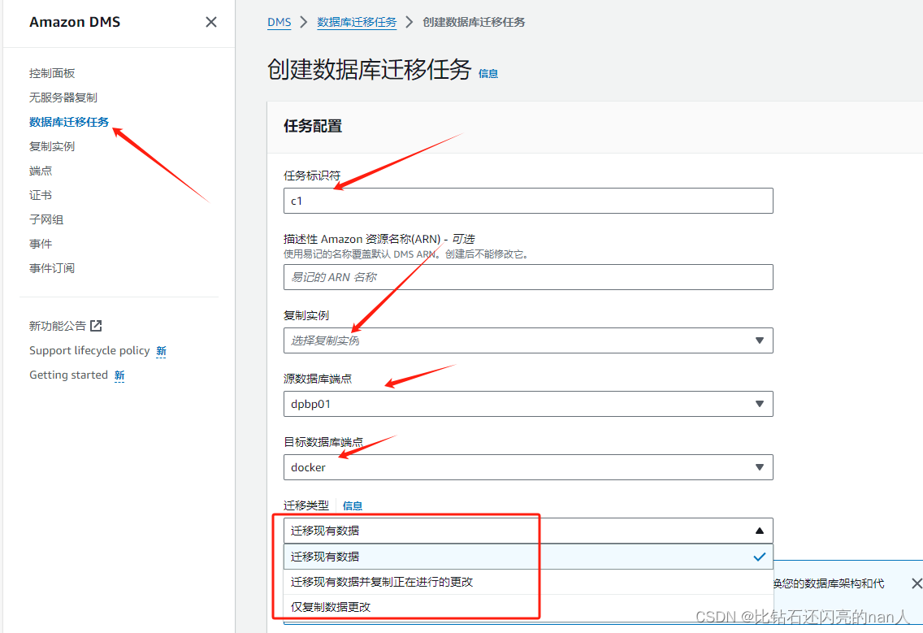Open 控制面板 in the sidebar
The width and height of the screenshot is (923, 633).
52,73
